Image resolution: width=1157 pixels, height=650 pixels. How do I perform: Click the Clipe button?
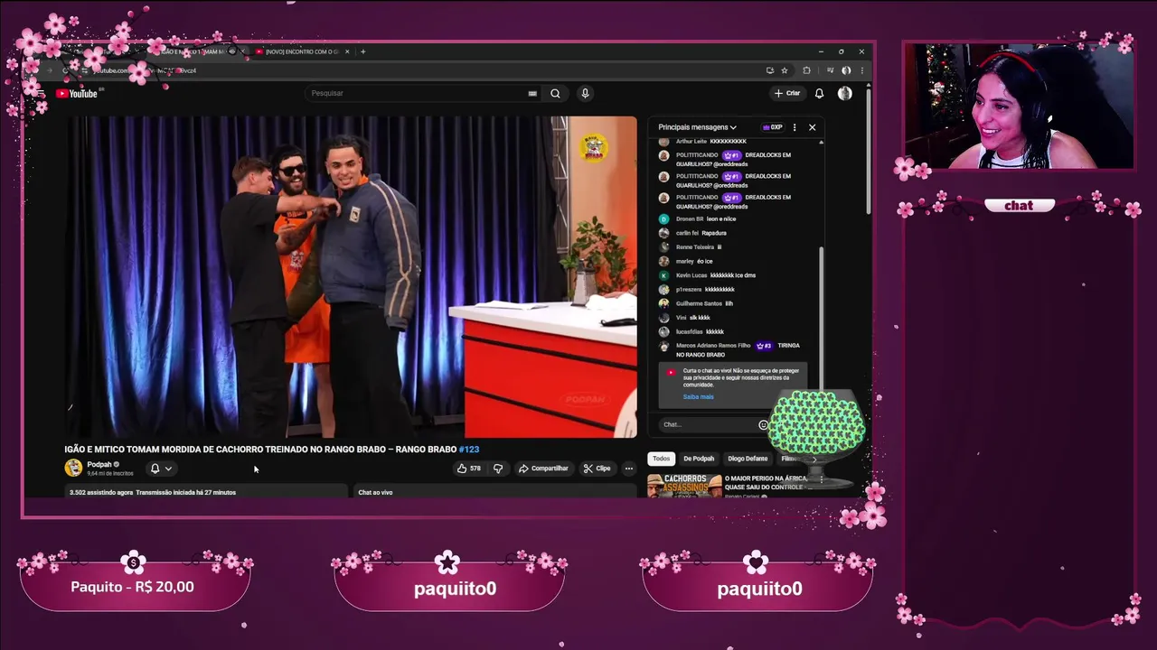pos(597,469)
